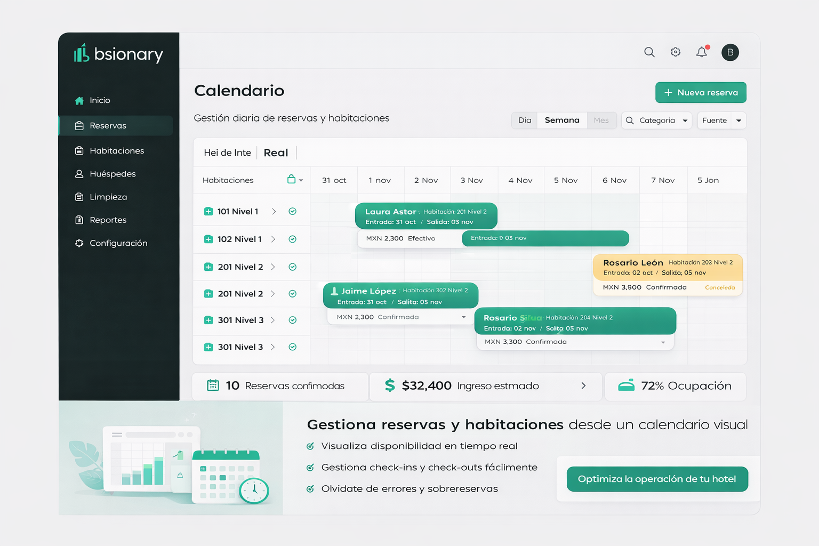Click the Rosario León yellow reservation block
This screenshot has width=819, height=546.
(x=668, y=267)
